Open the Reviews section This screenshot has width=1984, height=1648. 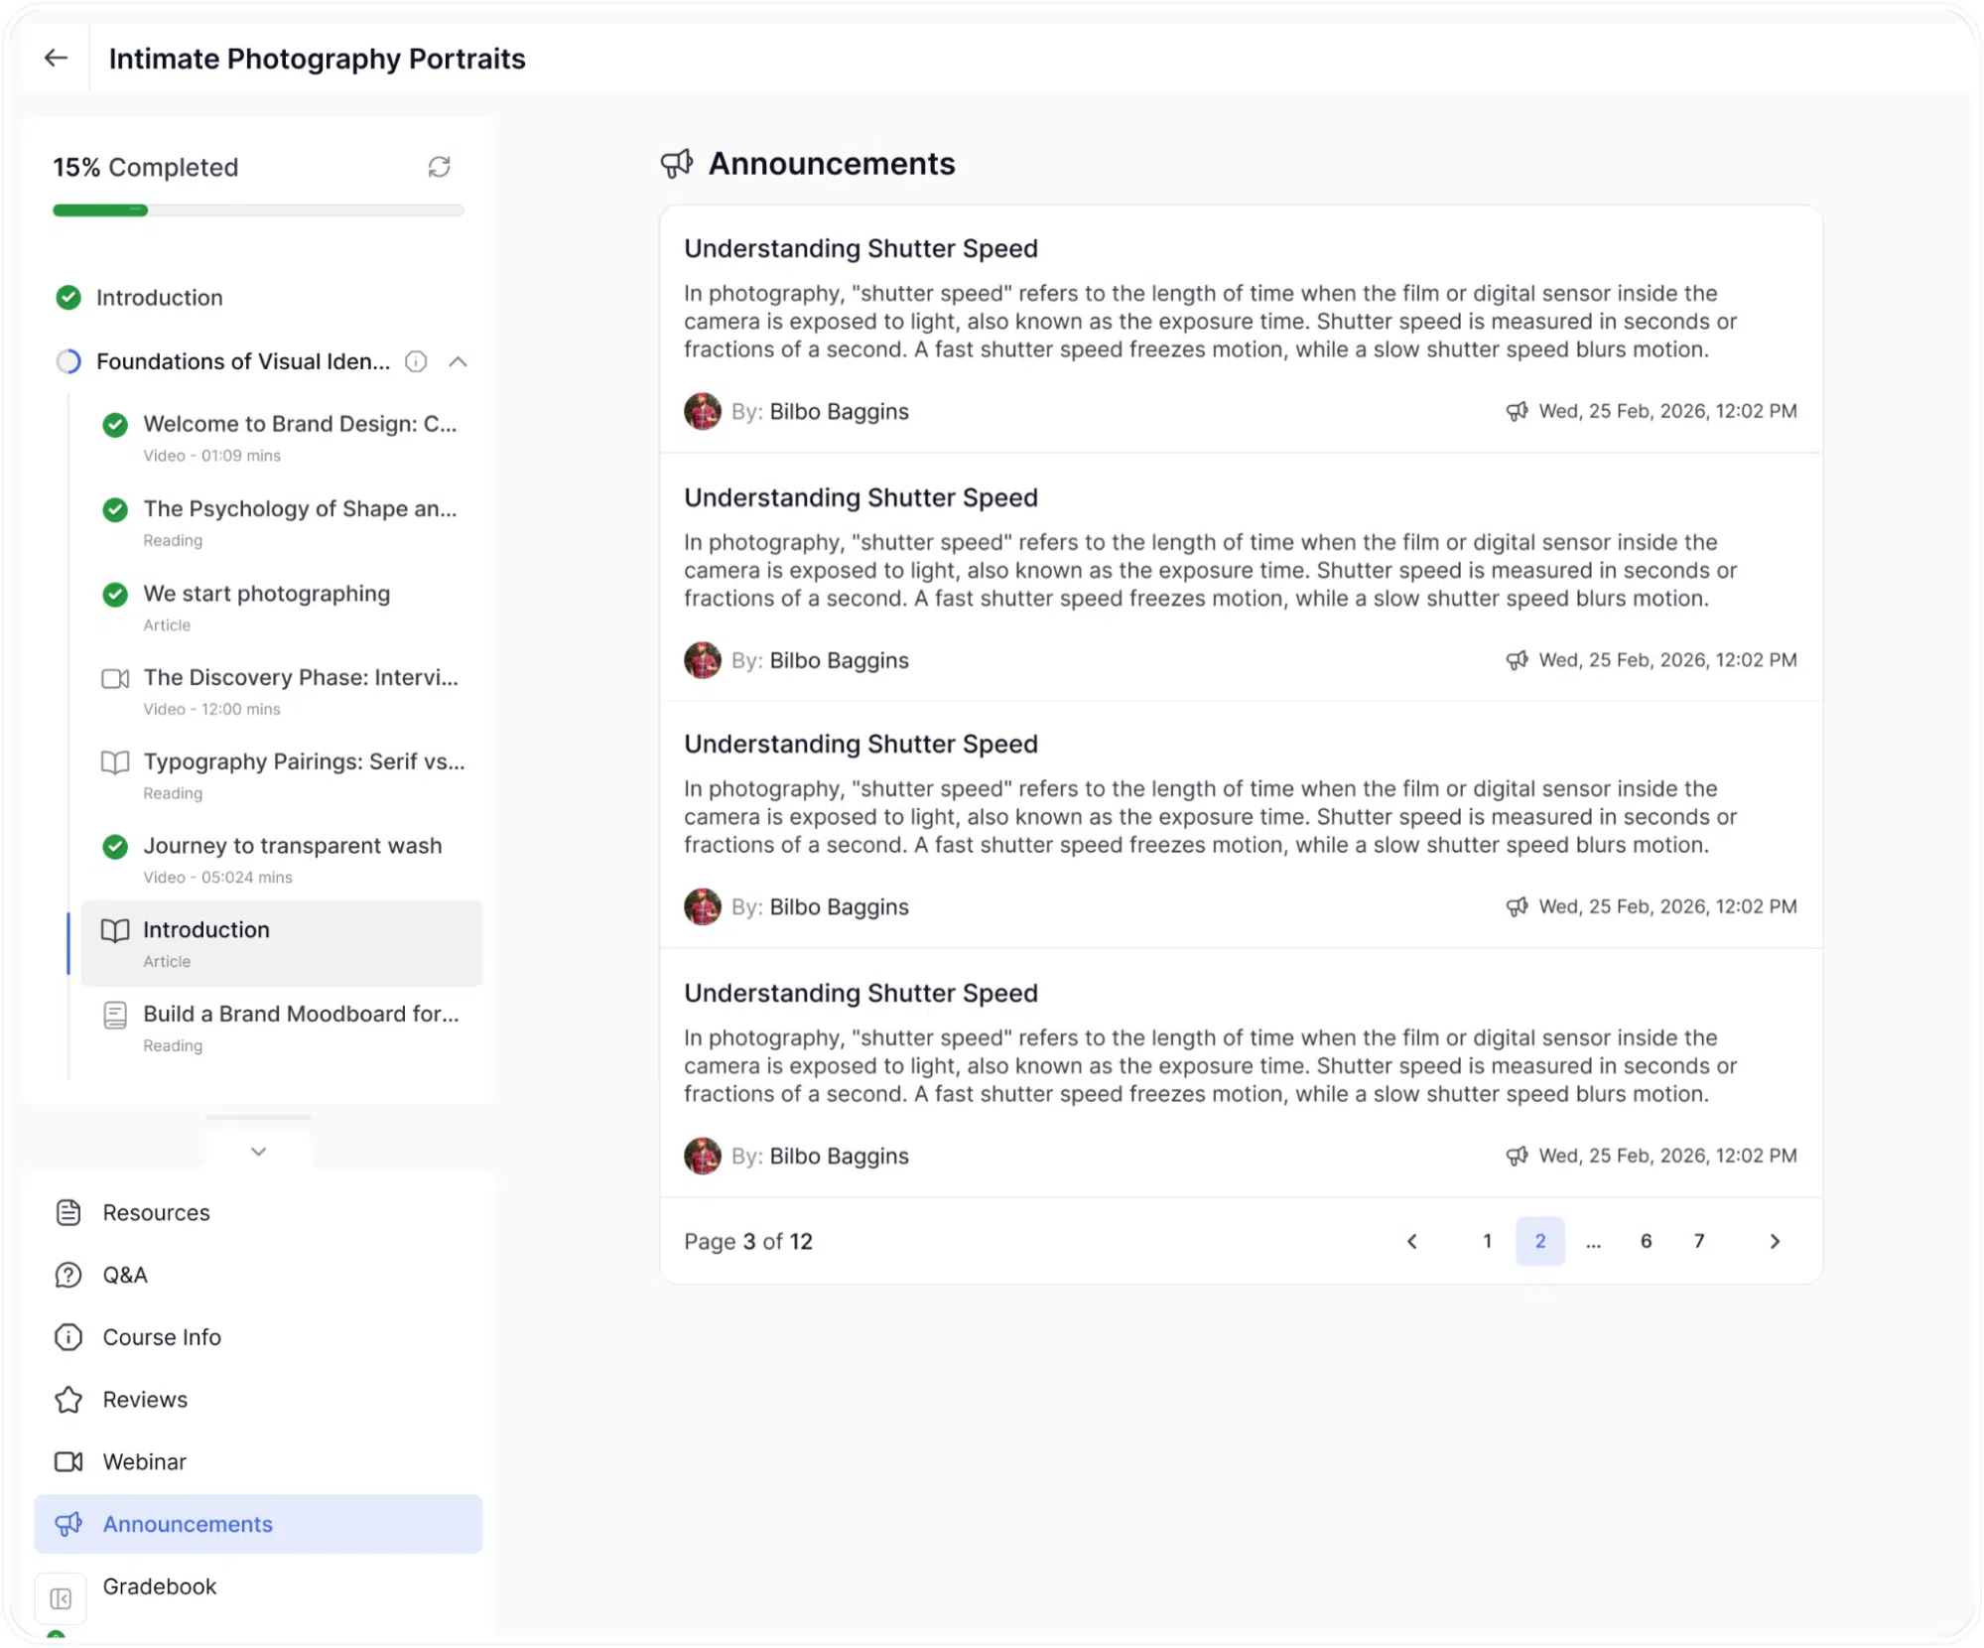145,1400
